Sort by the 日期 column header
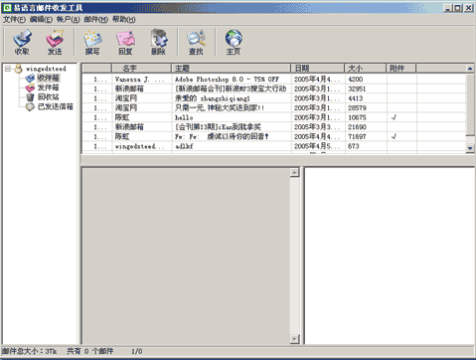Viewport: 476px width, 360px height. point(317,69)
